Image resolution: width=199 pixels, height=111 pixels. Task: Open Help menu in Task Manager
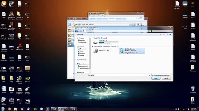(104, 16)
